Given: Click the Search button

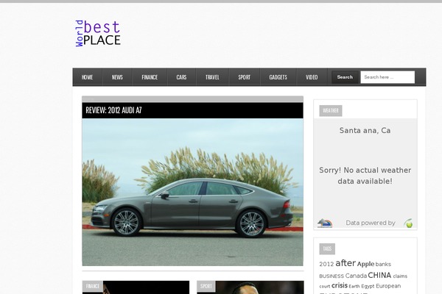Looking at the screenshot, I should coord(345,77).
